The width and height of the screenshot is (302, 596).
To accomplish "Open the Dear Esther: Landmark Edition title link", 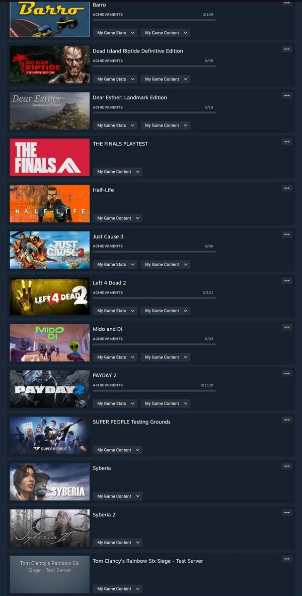I will click(130, 98).
